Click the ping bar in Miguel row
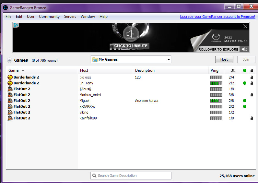258x183 pixels. click(x=216, y=101)
